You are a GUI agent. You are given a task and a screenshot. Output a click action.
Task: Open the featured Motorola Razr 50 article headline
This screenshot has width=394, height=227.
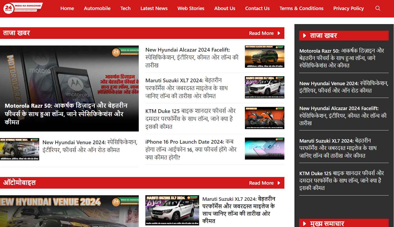pyautogui.click(x=66, y=114)
